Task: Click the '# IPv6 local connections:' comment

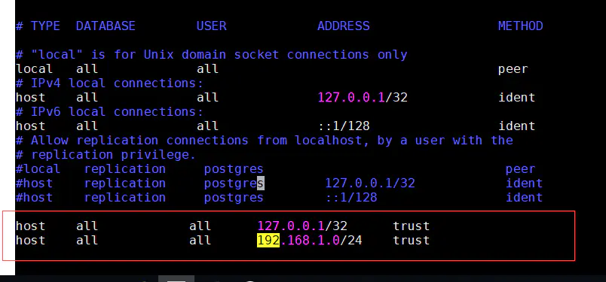Action: pyautogui.click(x=109, y=111)
